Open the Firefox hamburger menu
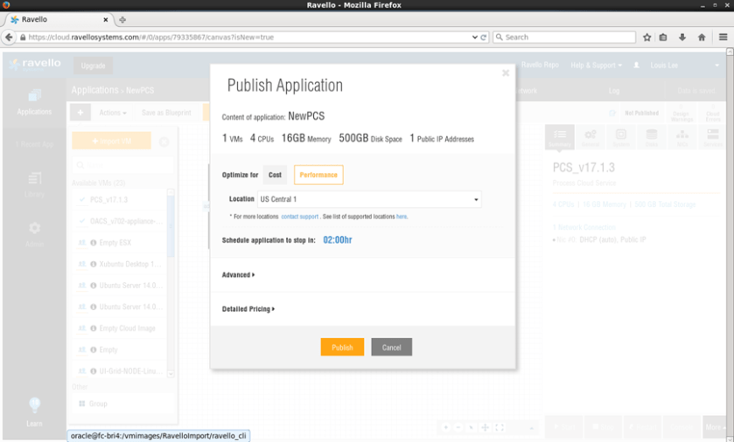Image resolution: width=734 pixels, height=442 pixels. click(x=724, y=38)
